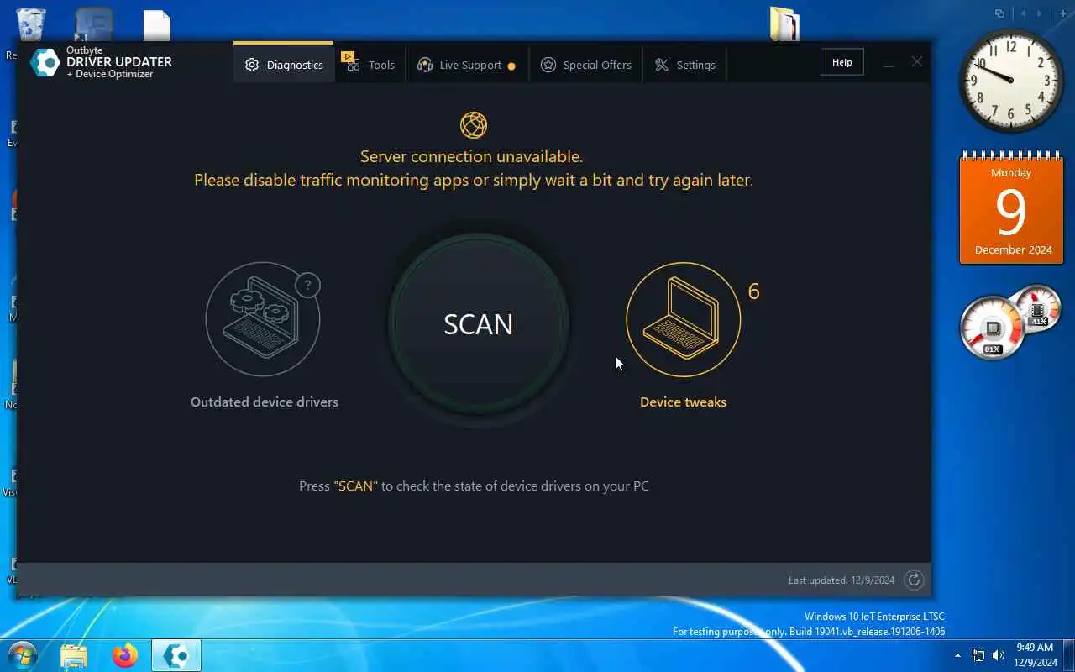1075x672 pixels.
Task: Click the Special Offers star badge icon
Action: tap(548, 65)
